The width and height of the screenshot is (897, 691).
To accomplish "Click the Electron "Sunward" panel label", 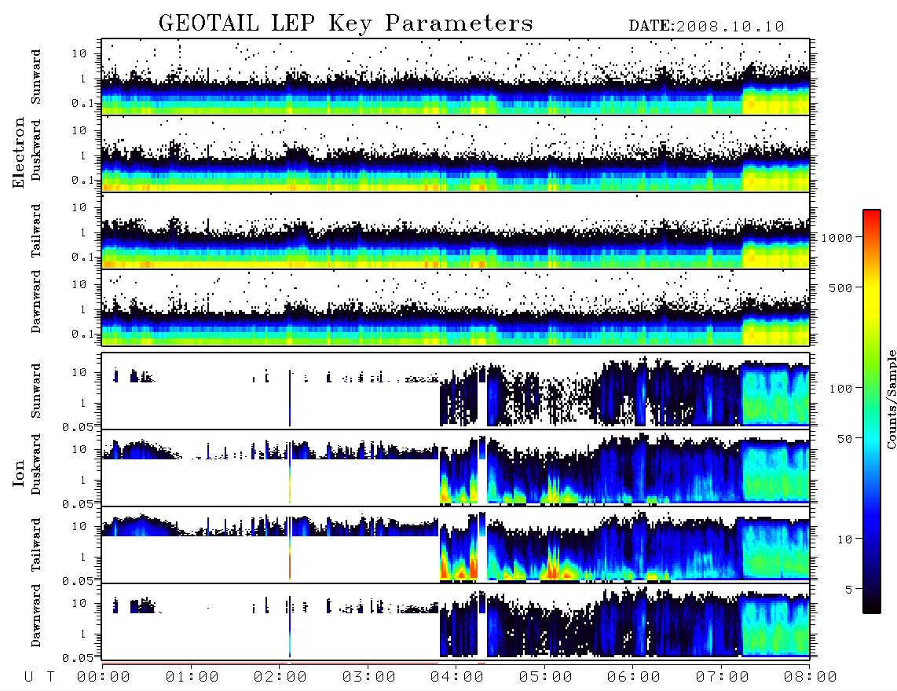I will tap(36, 77).
